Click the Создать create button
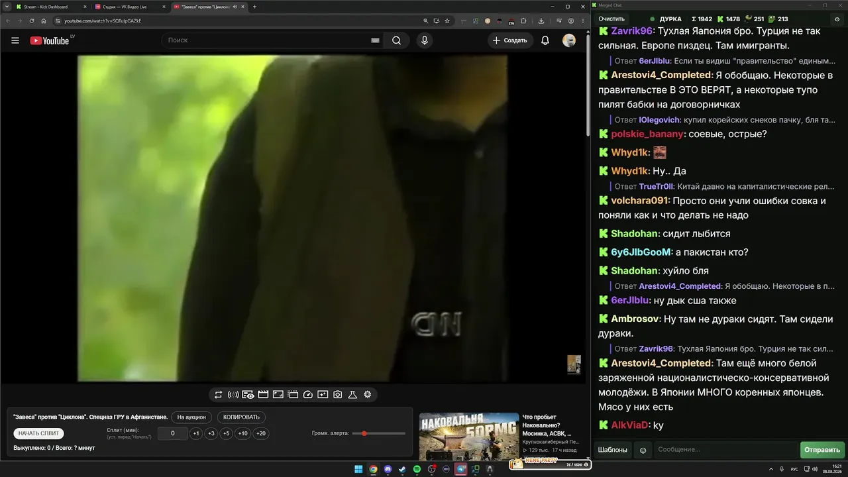 point(510,40)
